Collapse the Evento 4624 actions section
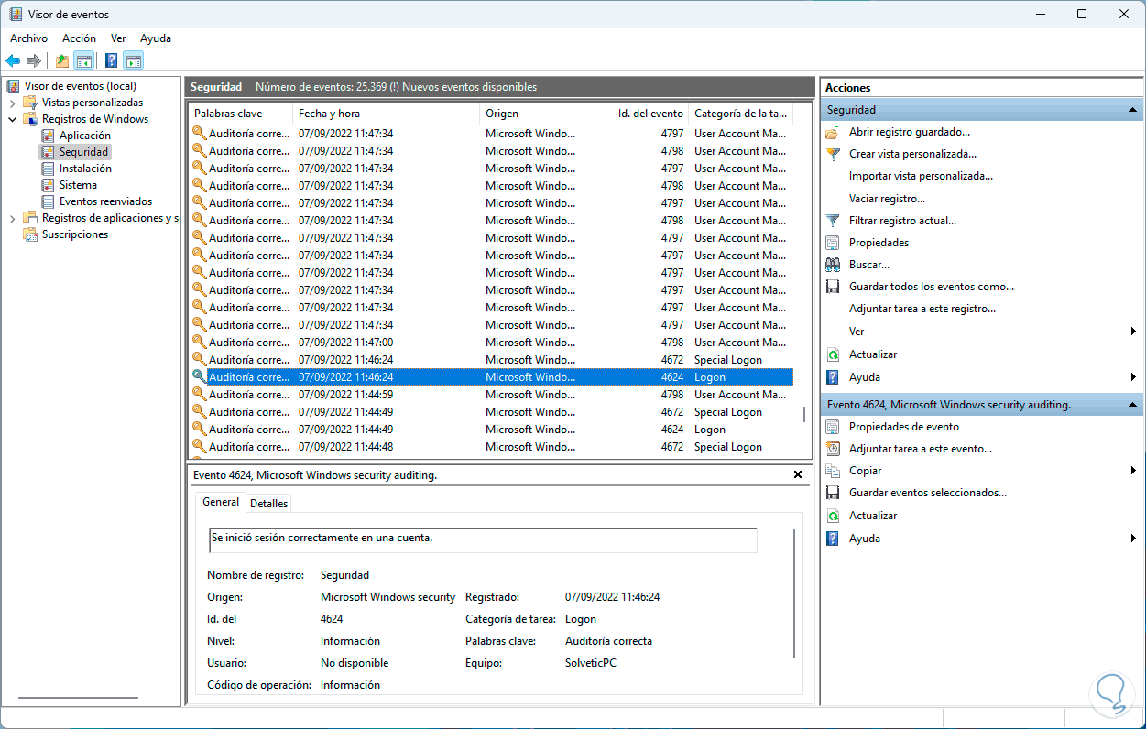1146x729 pixels. pyautogui.click(x=1133, y=404)
